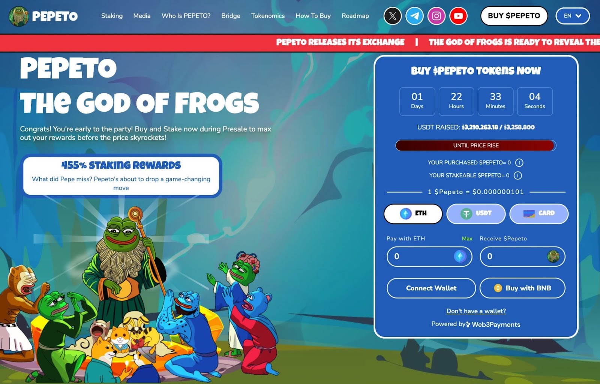
Task: Open the YouTube channel icon
Action: pyautogui.click(x=458, y=16)
